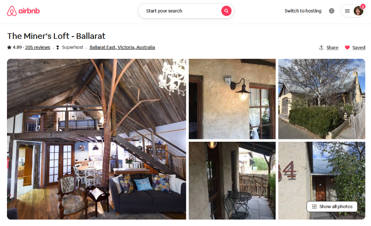The height and width of the screenshot is (226, 371).
Task: Click the grid icon in Show all photos
Action: (x=314, y=207)
